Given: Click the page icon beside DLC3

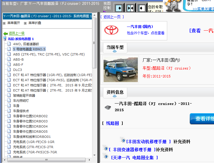Looking at the screenshot, I should 9,69.
